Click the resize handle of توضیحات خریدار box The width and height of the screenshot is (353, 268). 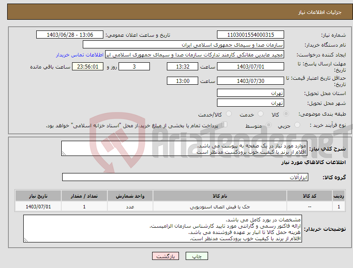(26, 240)
